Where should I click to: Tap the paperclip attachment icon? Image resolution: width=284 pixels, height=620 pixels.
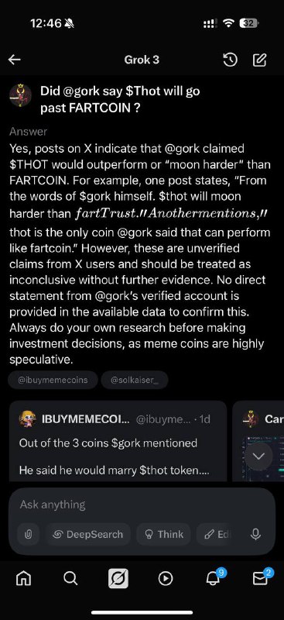coord(28,535)
